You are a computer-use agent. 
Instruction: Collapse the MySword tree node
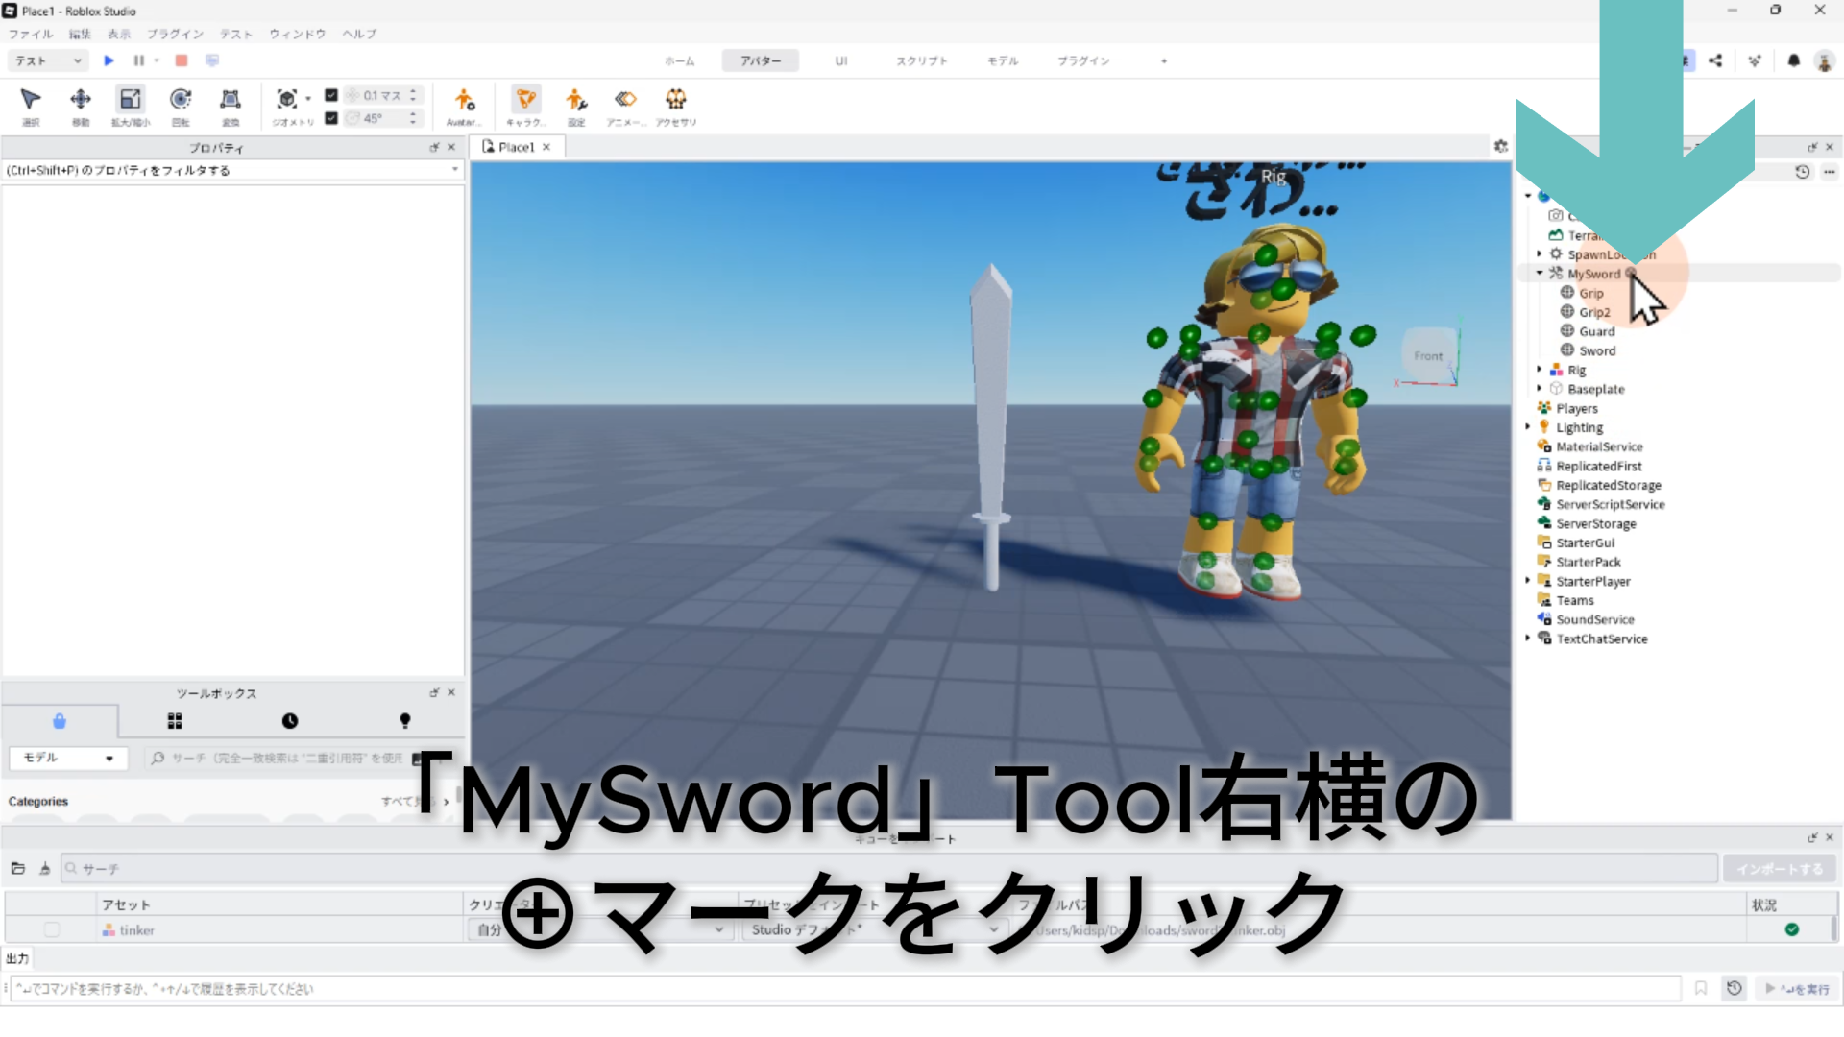(1540, 274)
